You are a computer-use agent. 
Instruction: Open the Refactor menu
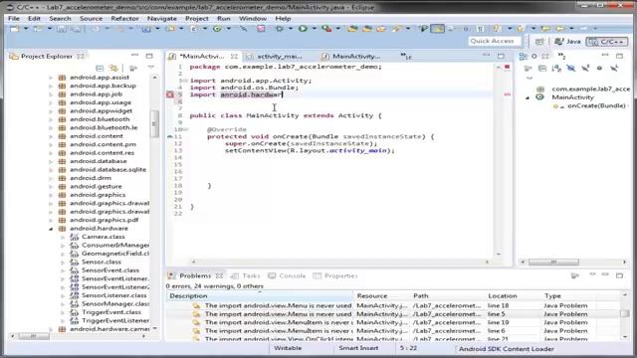(124, 19)
